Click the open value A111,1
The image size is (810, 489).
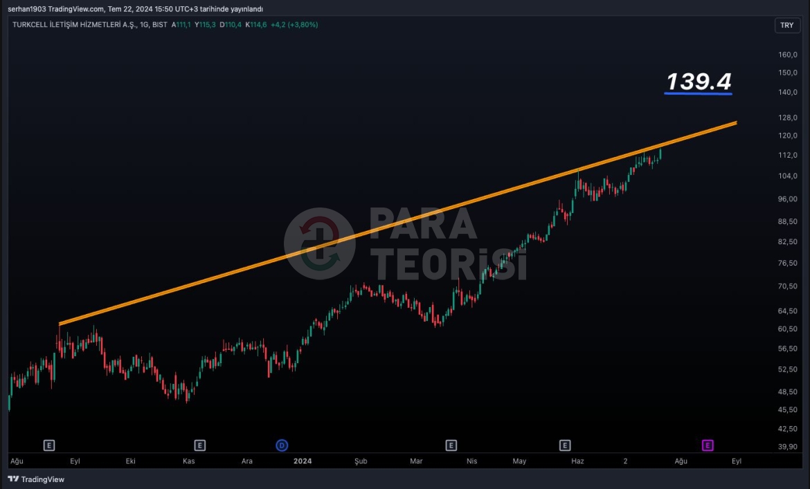coord(181,25)
